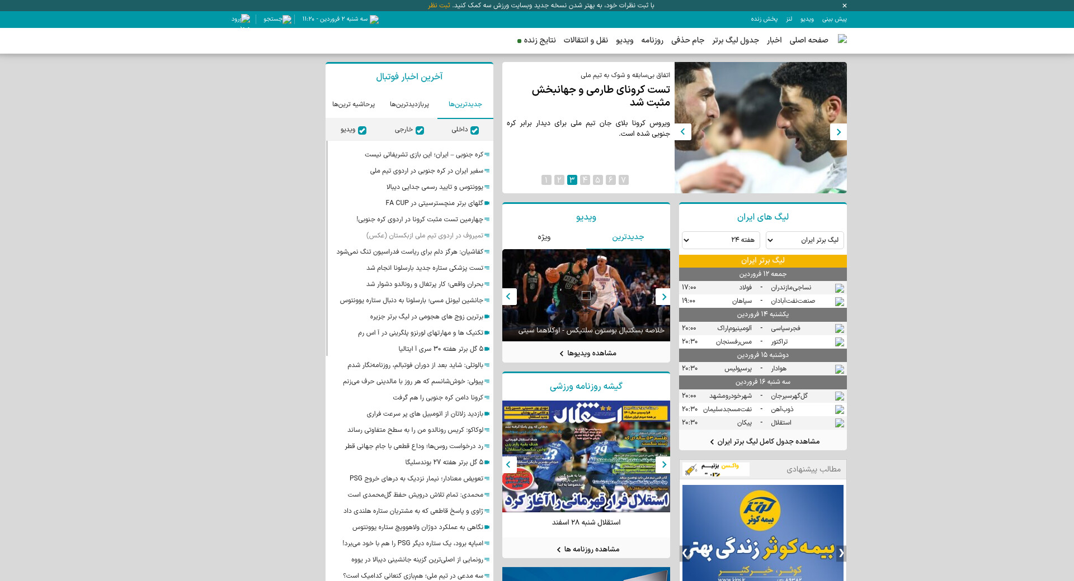Click the icon in the تراکتور – مس‌رفسنجان match row
This screenshot has width=1074, height=581.
coord(840,342)
